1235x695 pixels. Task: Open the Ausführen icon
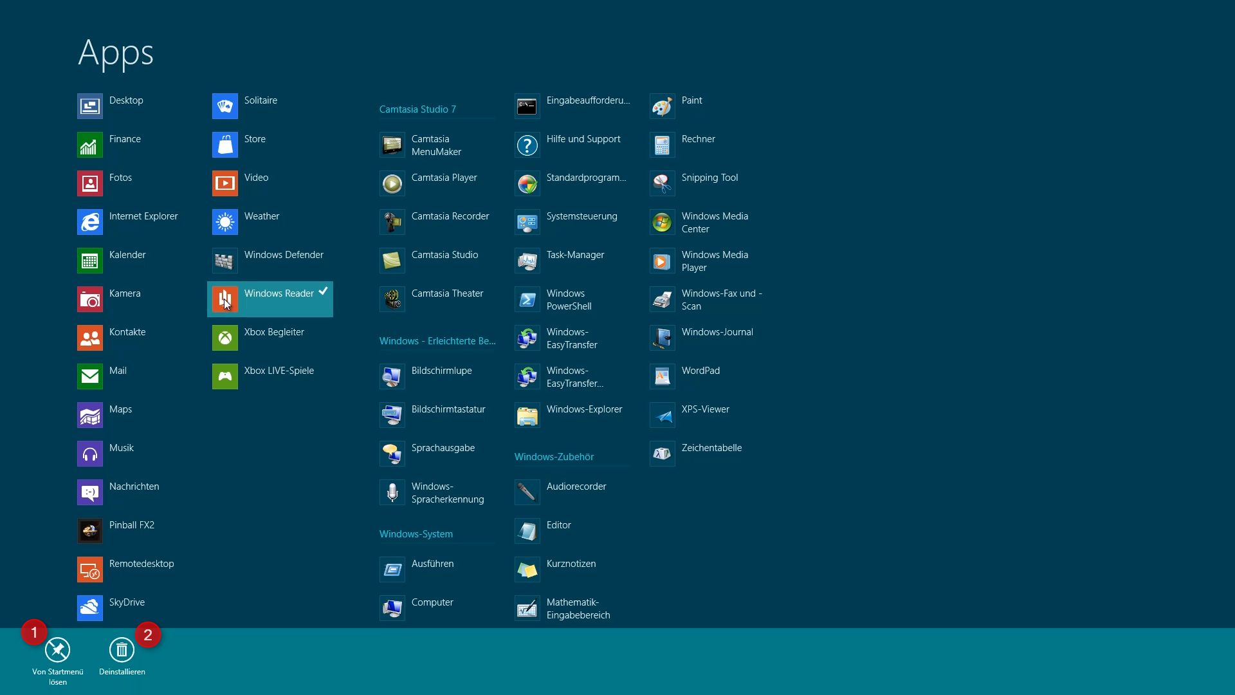392,570
